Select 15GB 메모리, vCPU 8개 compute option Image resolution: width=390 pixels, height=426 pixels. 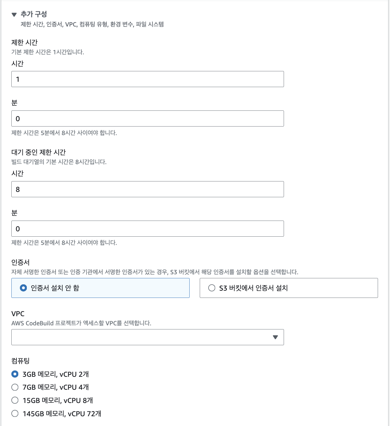(x=15, y=400)
